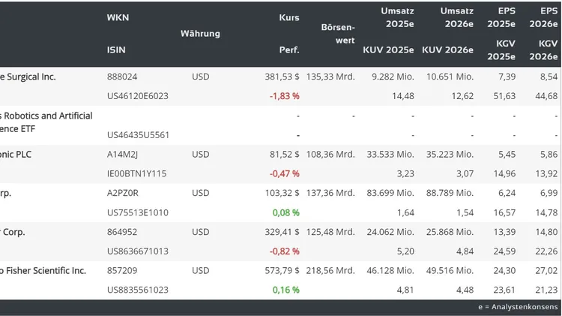The width and height of the screenshot is (562, 316).
Task: Open the PLC link with WKN A14M2J
Action: [x=16, y=155]
